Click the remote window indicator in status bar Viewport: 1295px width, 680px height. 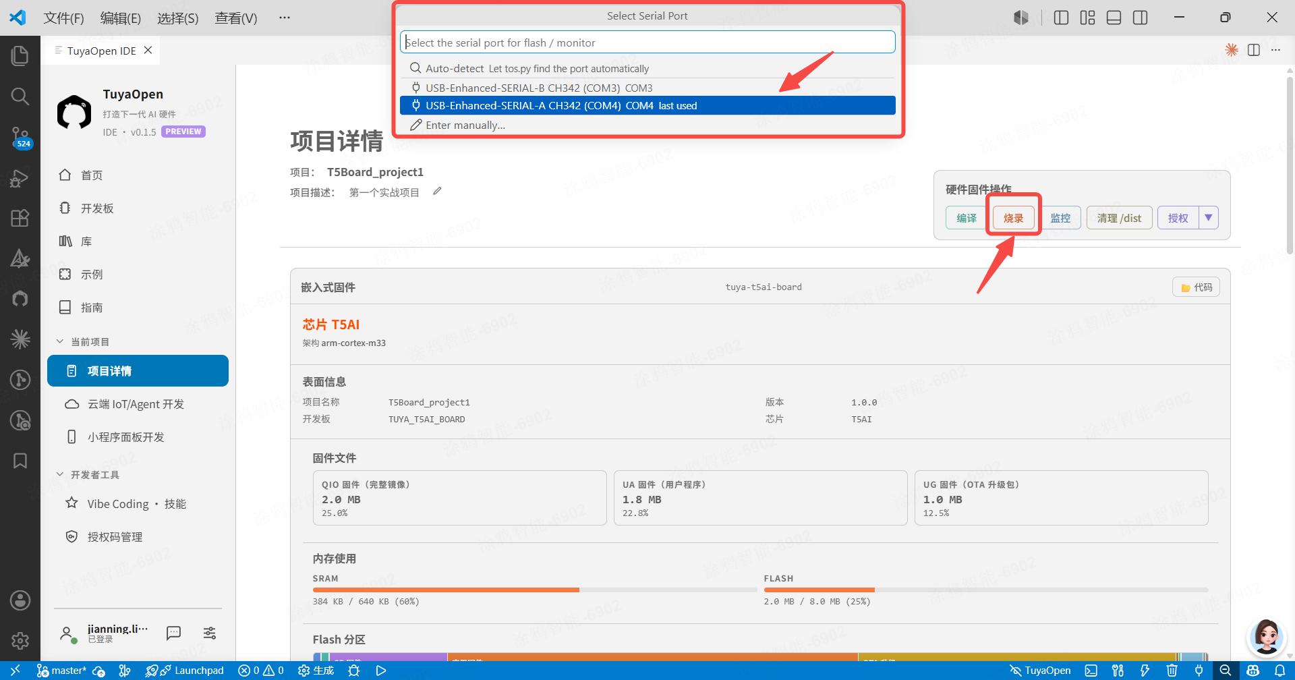15,671
